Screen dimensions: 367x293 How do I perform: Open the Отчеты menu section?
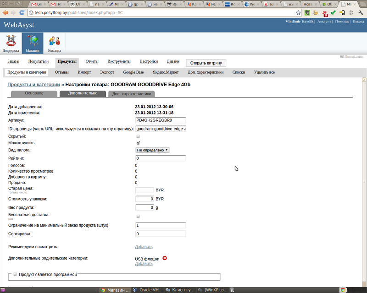pyautogui.click(x=92, y=61)
